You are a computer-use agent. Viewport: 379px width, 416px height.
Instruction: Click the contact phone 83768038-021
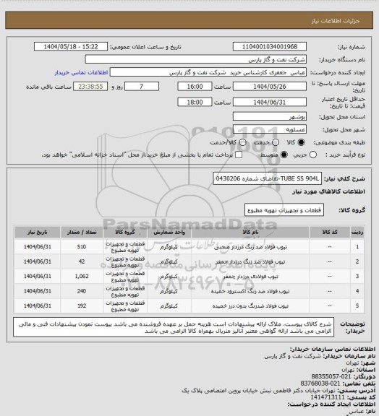(320, 383)
